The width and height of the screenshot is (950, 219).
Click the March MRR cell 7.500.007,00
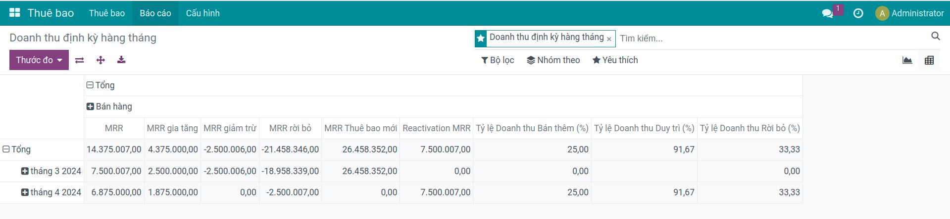click(114, 171)
